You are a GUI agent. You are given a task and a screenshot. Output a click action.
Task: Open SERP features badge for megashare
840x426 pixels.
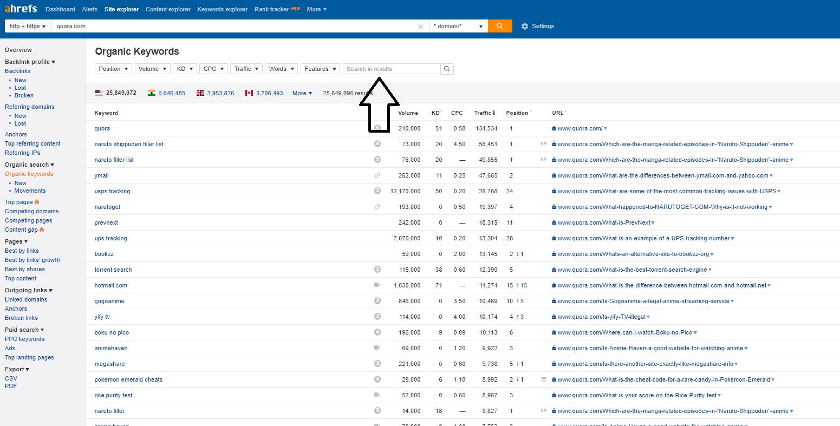point(377,364)
